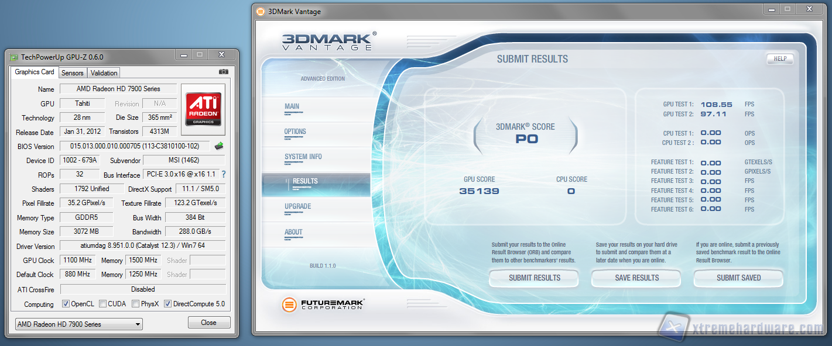Open the AMD Radeon HD 7900 Series dropdown
This screenshot has width=832, height=346.
(x=78, y=324)
